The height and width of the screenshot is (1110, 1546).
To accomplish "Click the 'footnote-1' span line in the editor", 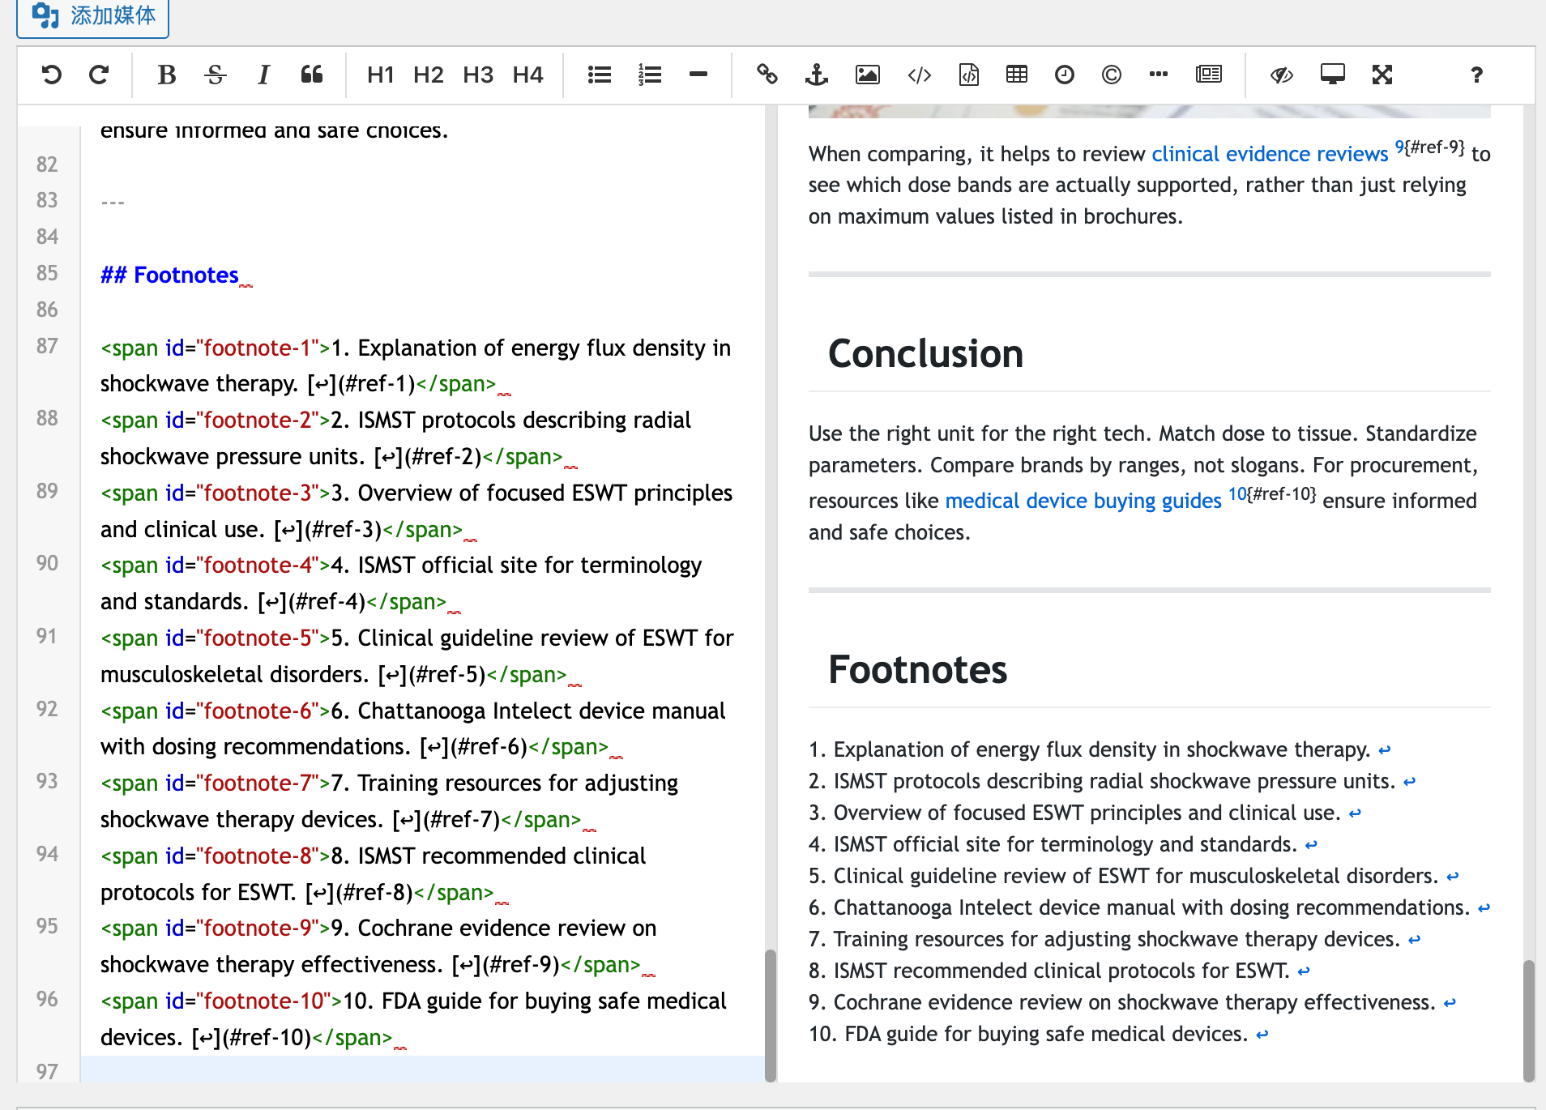I will click(x=416, y=365).
